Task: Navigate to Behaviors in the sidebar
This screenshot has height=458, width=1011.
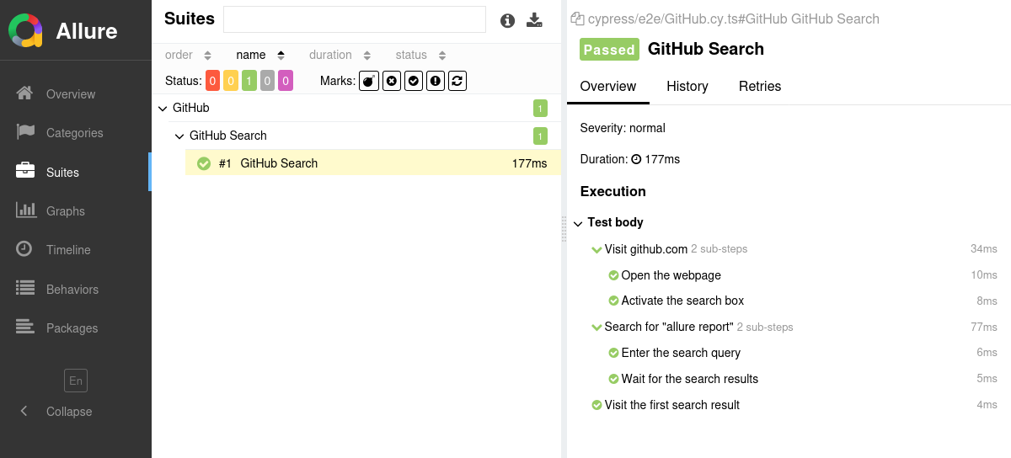Action: (x=72, y=290)
